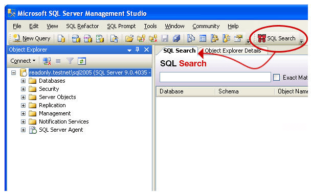Click Analysis Services XMLA Query icon
The image size is (311, 195).
pos(100,38)
